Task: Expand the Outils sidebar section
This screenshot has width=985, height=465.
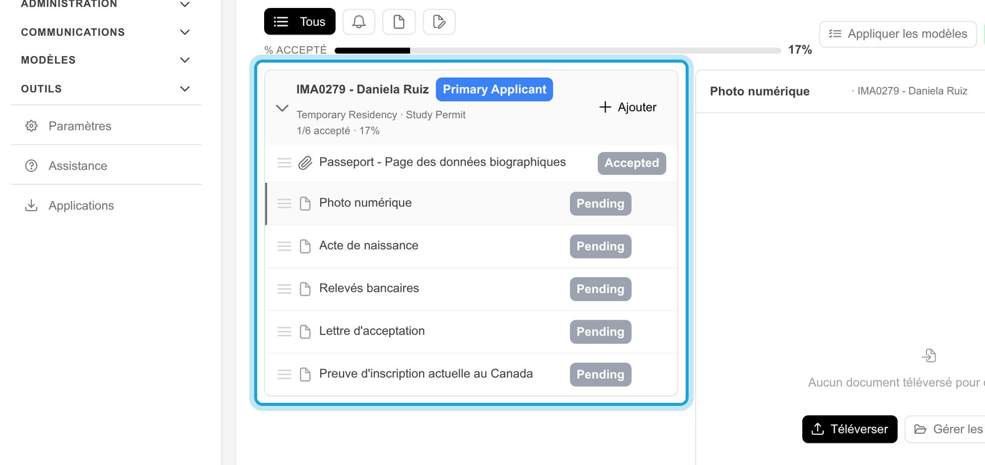Action: coord(185,89)
